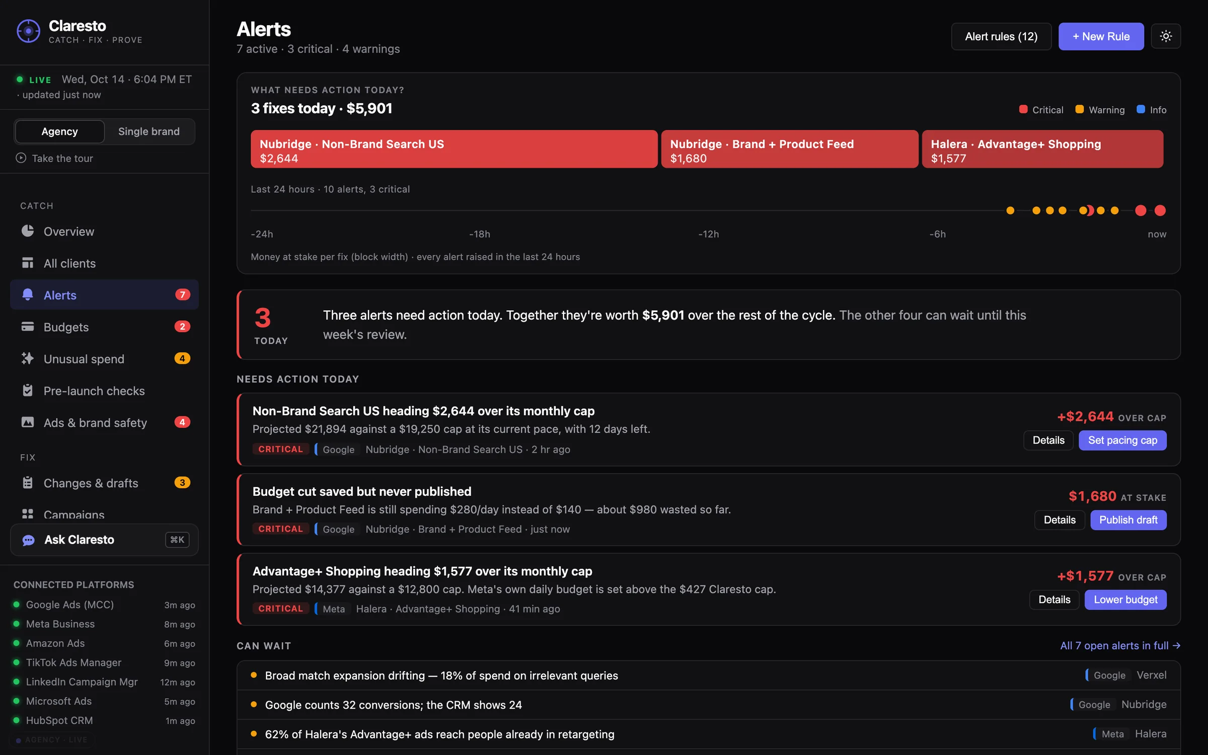Viewport: 1208px width, 755px height.
Task: Click Nubridge Non-Brand Search US $2,644 block
Action: [x=454, y=149]
